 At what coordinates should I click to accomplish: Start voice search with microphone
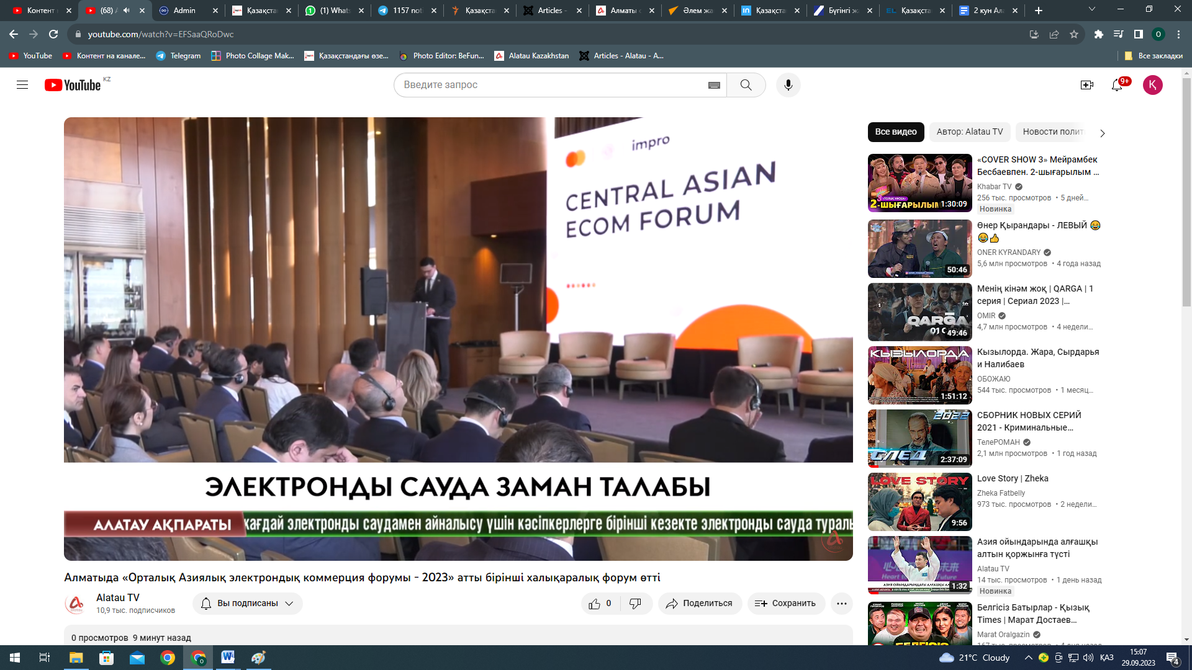pyautogui.click(x=788, y=85)
